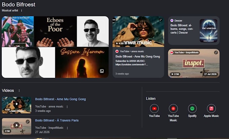Open The Whistler album cover on Deezer card
Image resolution: width=229 pixels, height=139 pixels.
(x=208, y=31)
